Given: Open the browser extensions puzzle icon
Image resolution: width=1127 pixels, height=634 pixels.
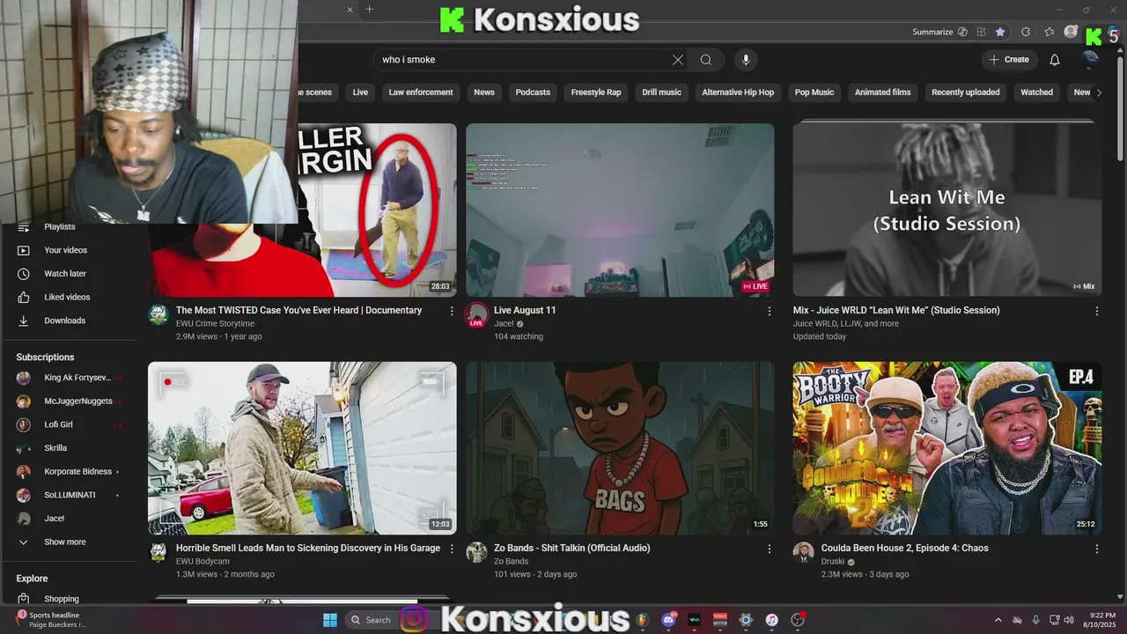Looking at the screenshot, I should [x=1026, y=32].
